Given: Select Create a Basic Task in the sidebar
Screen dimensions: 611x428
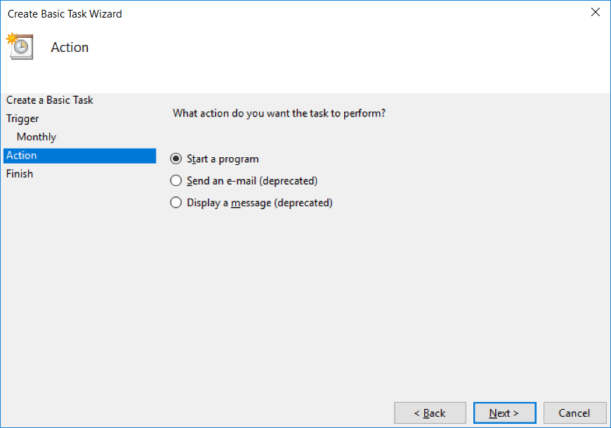Looking at the screenshot, I should coord(49,100).
